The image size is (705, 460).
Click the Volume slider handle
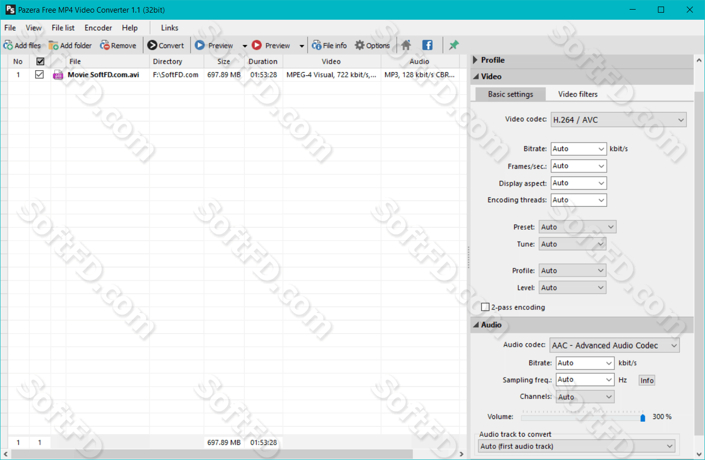pos(643,418)
